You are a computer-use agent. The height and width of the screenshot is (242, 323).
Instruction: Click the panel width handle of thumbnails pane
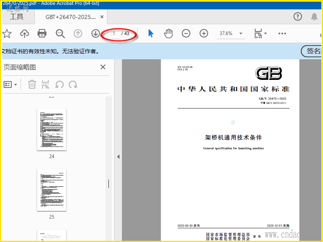(109, 184)
